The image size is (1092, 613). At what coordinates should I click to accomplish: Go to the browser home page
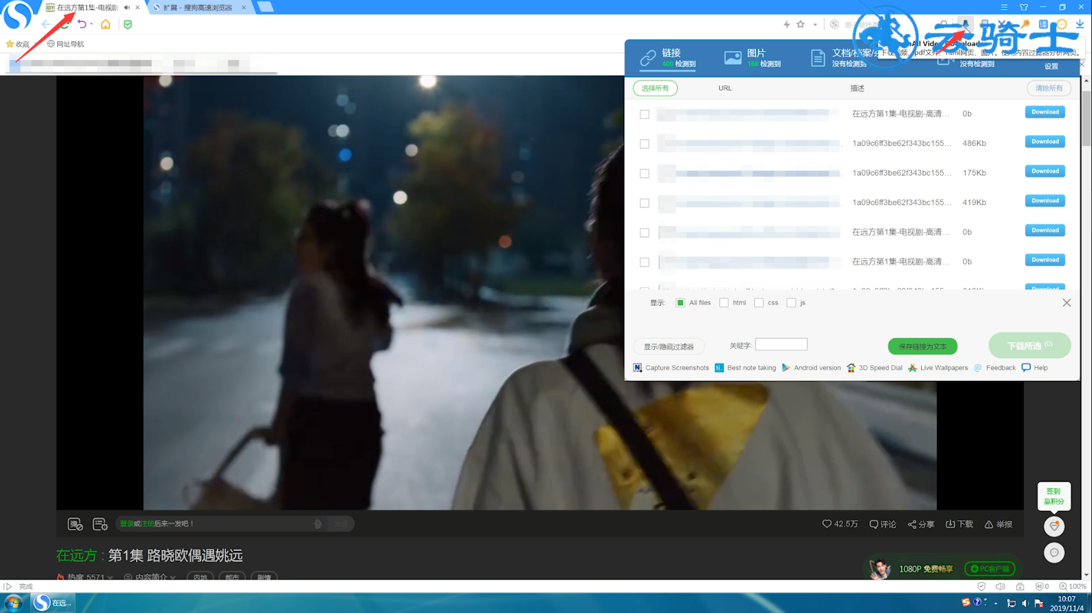coord(105,24)
